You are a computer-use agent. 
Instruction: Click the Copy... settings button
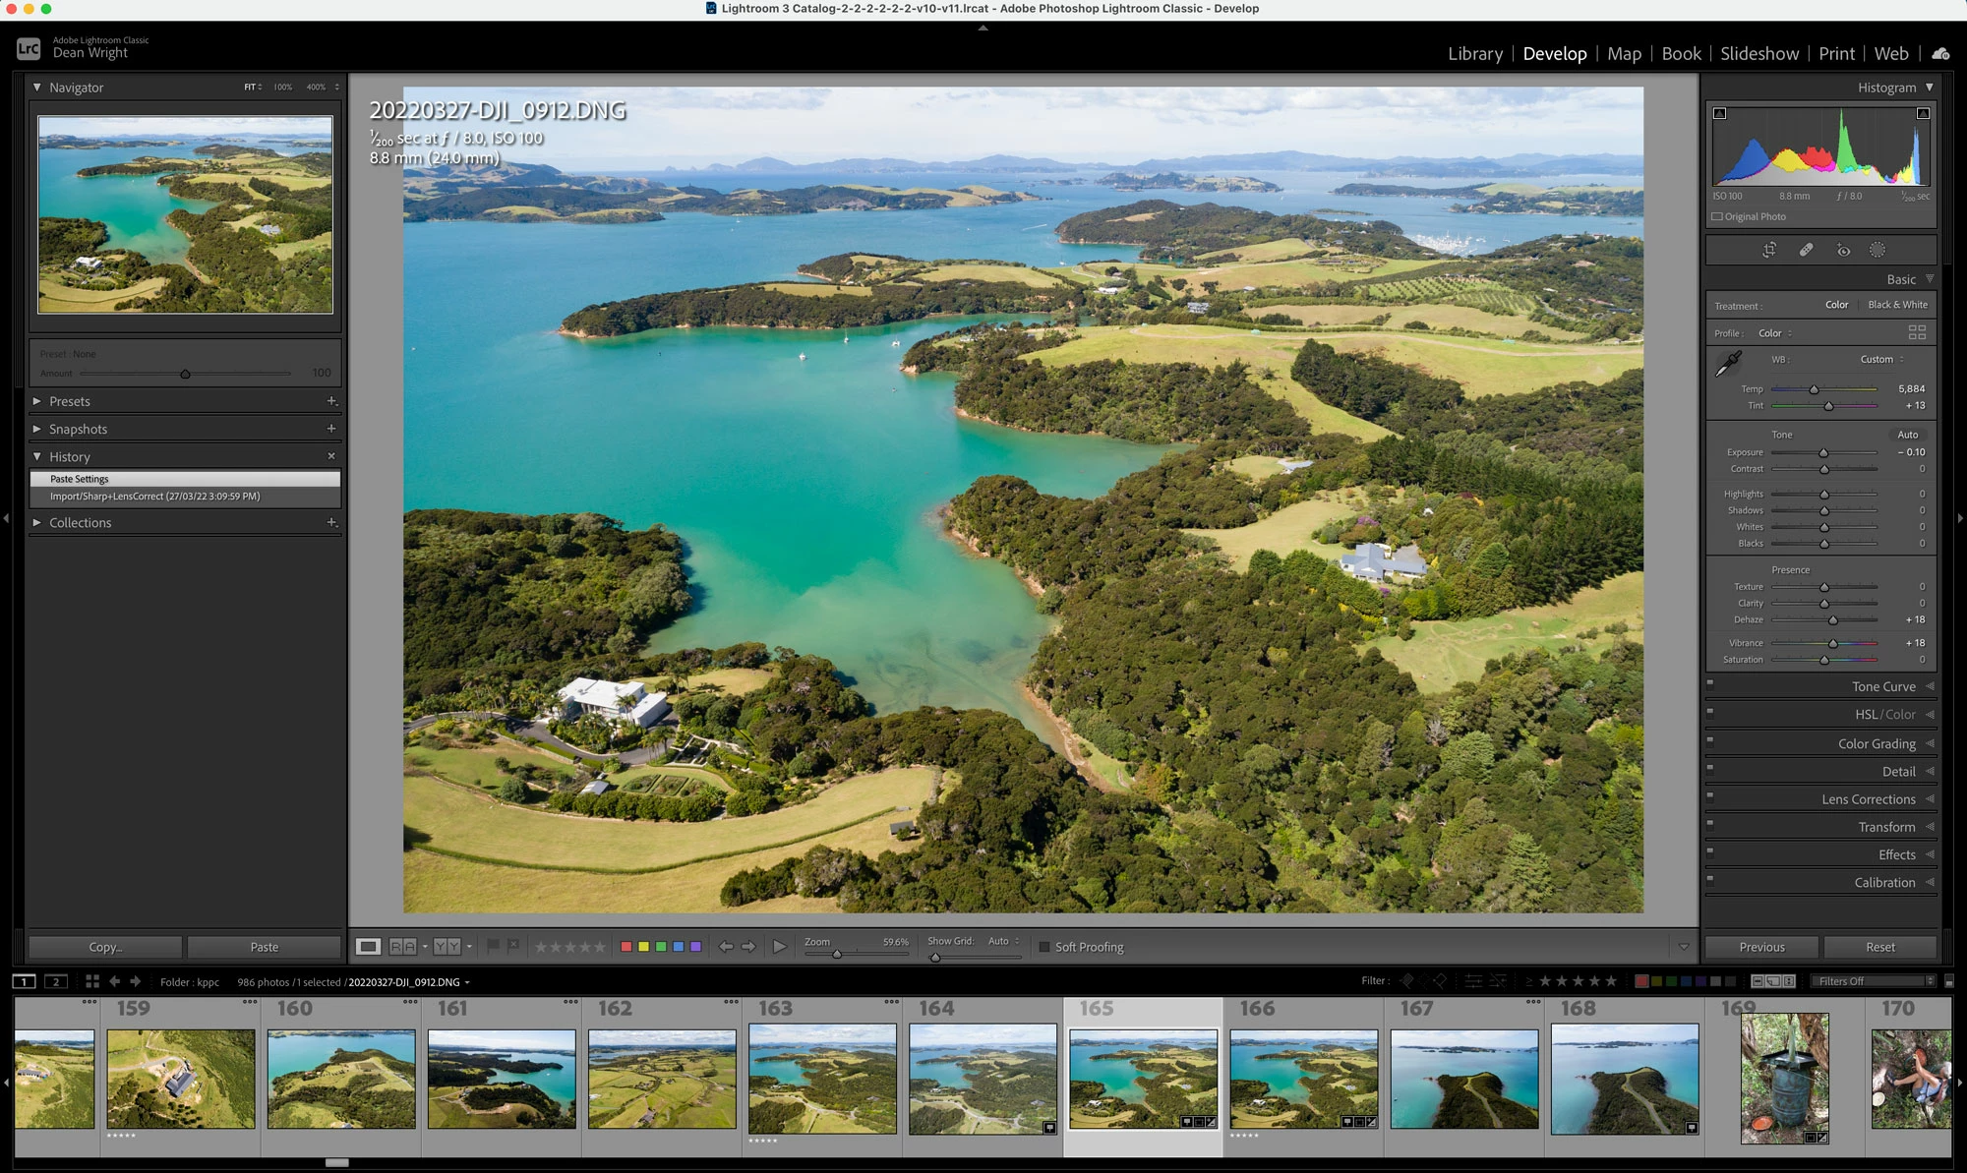(105, 947)
